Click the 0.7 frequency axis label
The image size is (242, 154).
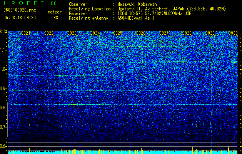pyautogui.click(x=3, y=127)
